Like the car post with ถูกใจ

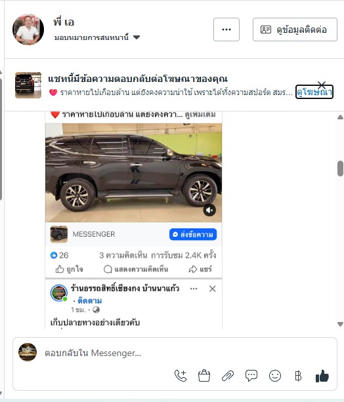pyautogui.click(x=70, y=269)
